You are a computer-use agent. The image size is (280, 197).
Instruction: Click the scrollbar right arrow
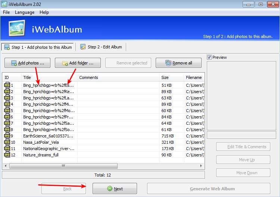(x=201, y=166)
